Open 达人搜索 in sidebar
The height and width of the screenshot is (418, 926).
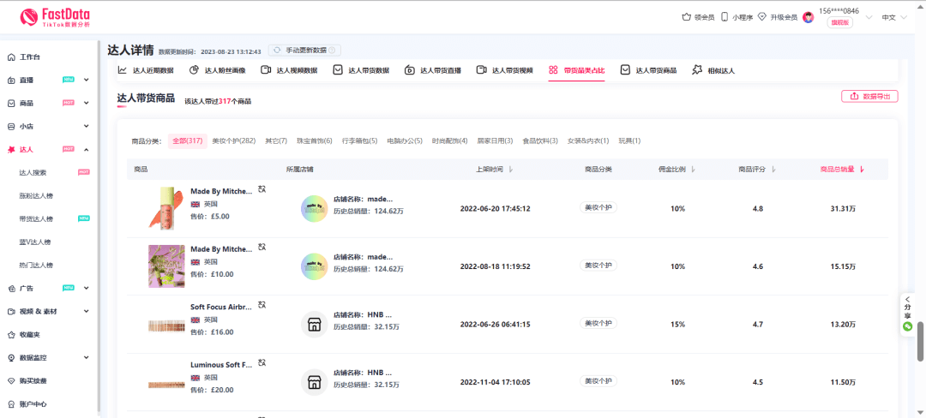[x=33, y=173]
